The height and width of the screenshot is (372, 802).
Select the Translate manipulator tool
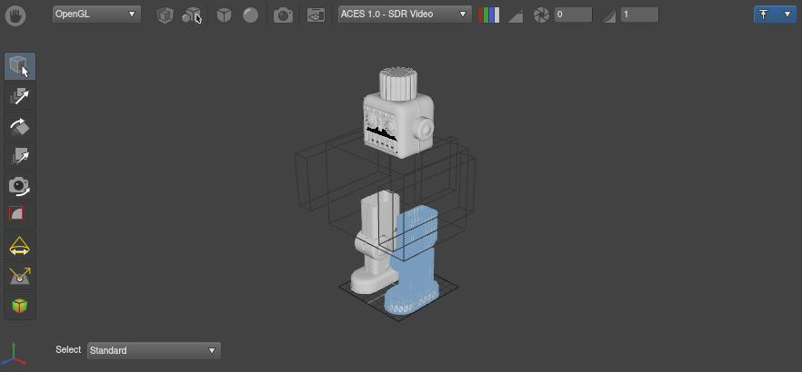coord(19,95)
